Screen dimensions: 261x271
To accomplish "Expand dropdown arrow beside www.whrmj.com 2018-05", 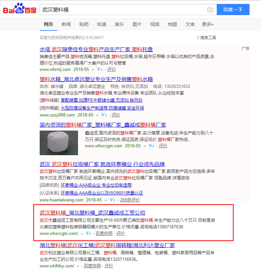I will [x=93, y=70].
